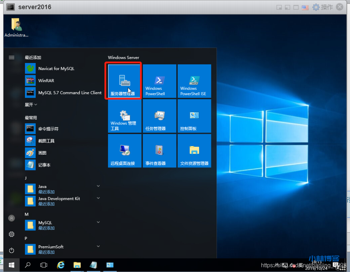Screen dimensions: 350x272
Task: Expand the MySQL folder chevron
Action: coord(98,222)
